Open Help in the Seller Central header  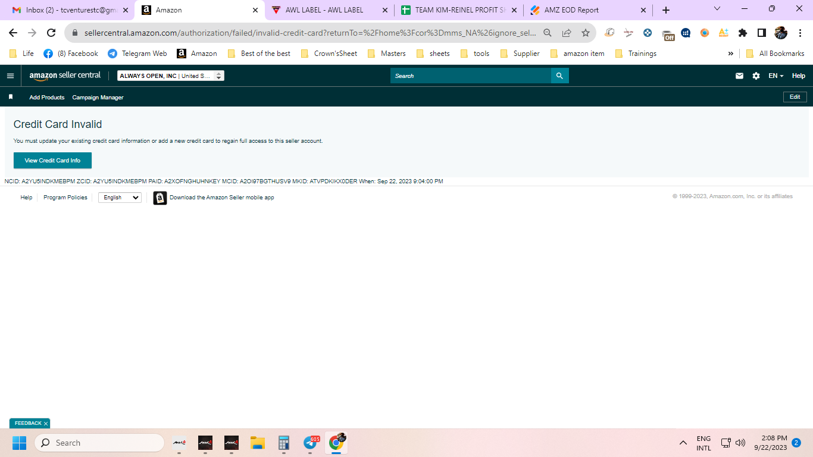[x=799, y=76]
